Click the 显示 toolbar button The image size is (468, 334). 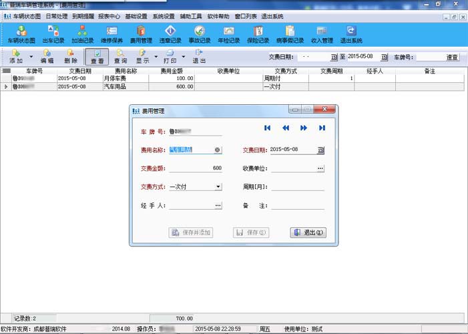click(143, 57)
